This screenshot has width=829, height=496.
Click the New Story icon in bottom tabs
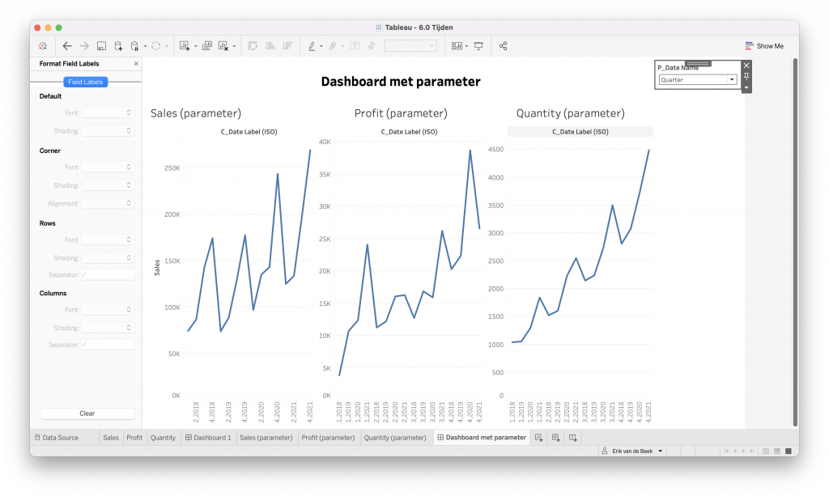click(x=572, y=438)
